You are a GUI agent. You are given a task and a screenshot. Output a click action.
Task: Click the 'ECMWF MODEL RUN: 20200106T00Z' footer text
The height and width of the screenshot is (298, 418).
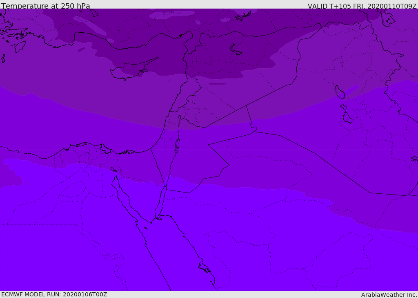(54, 294)
